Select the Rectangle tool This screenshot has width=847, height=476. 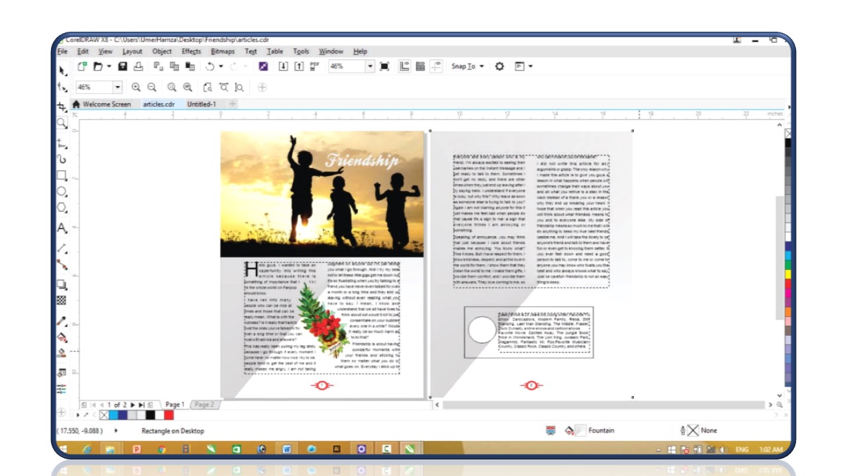point(62,176)
